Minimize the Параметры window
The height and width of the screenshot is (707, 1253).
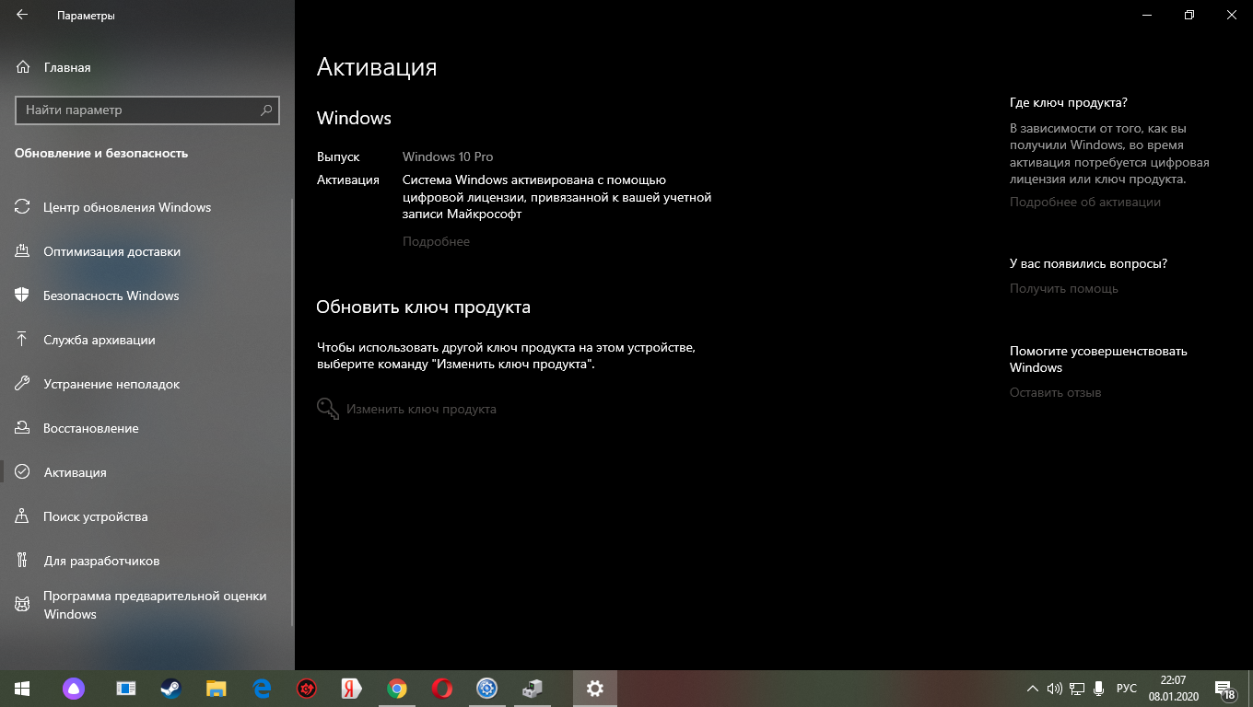(x=1147, y=16)
